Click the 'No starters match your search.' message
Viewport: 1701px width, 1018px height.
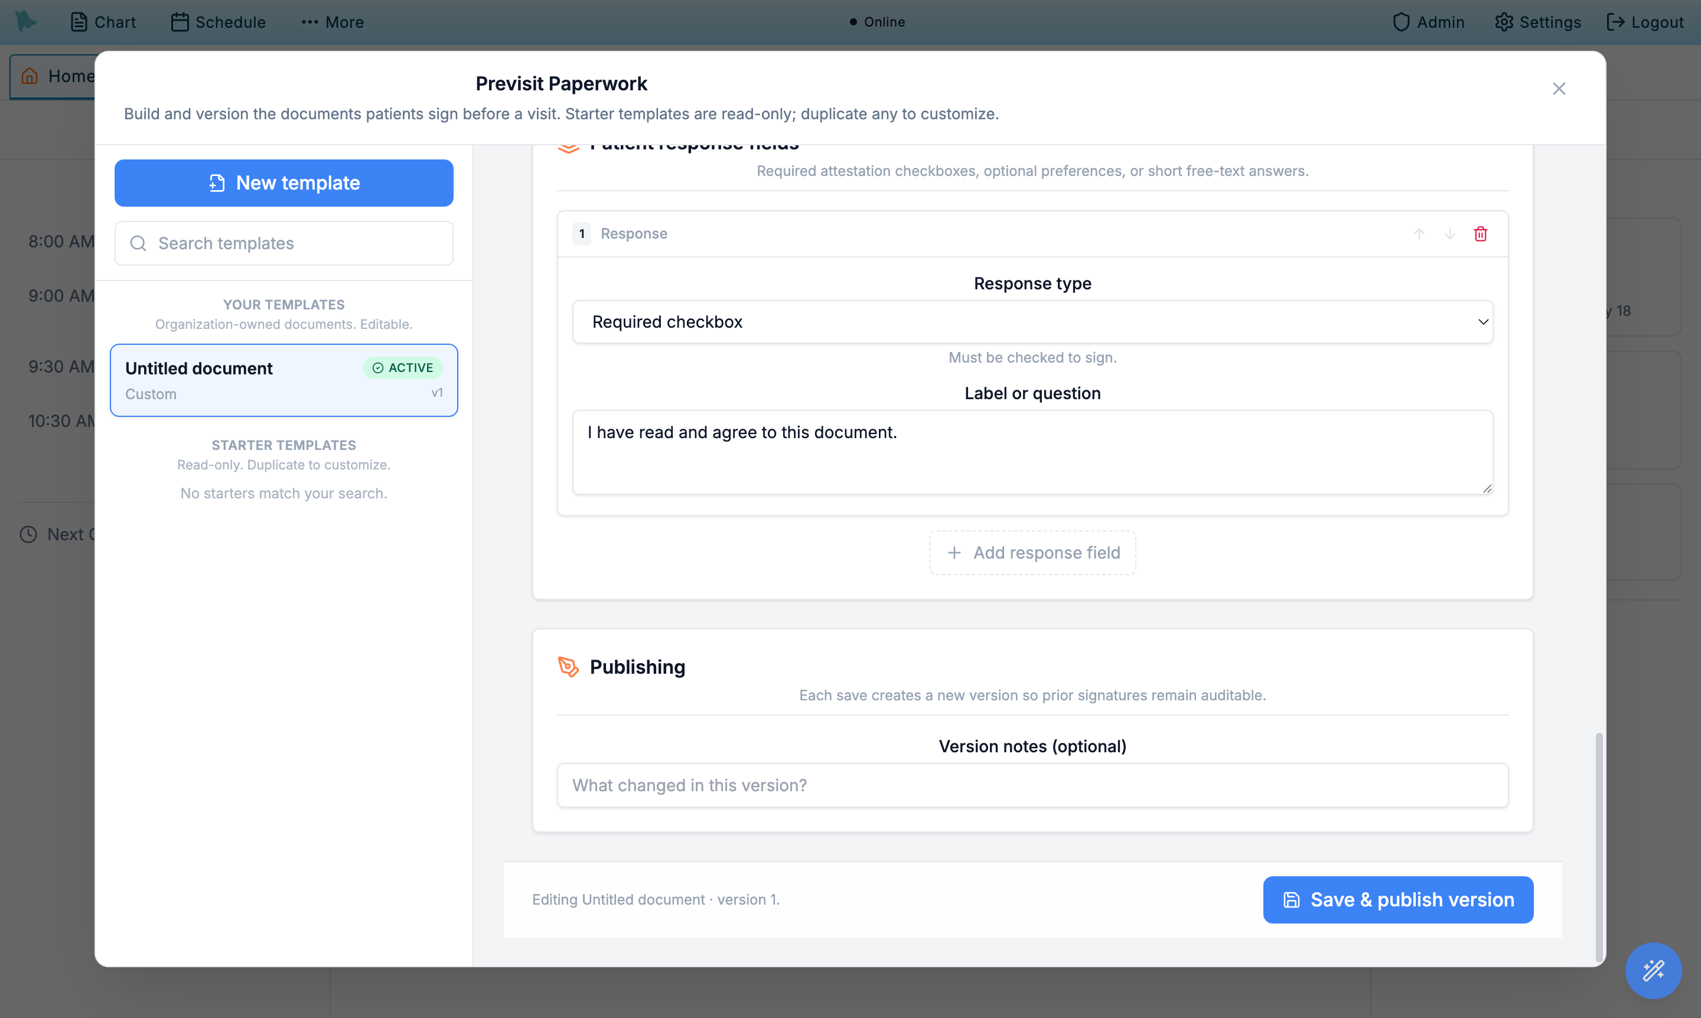(283, 493)
